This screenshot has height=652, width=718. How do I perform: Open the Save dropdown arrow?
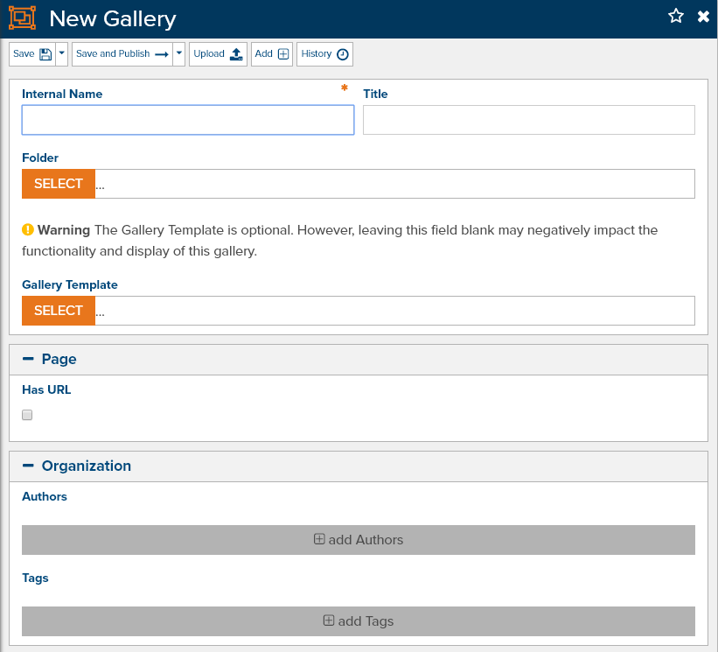[x=62, y=54]
